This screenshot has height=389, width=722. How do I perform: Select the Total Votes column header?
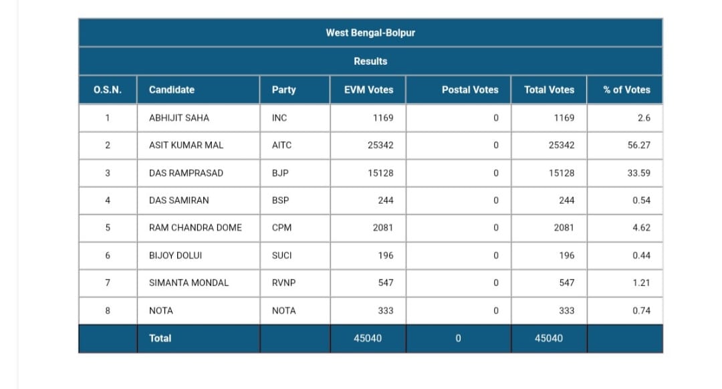[549, 90]
